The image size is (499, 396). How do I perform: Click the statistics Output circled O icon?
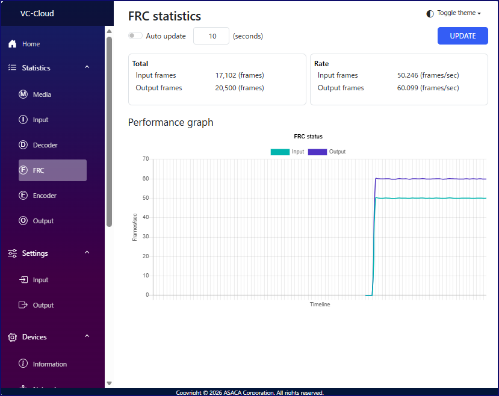click(23, 221)
